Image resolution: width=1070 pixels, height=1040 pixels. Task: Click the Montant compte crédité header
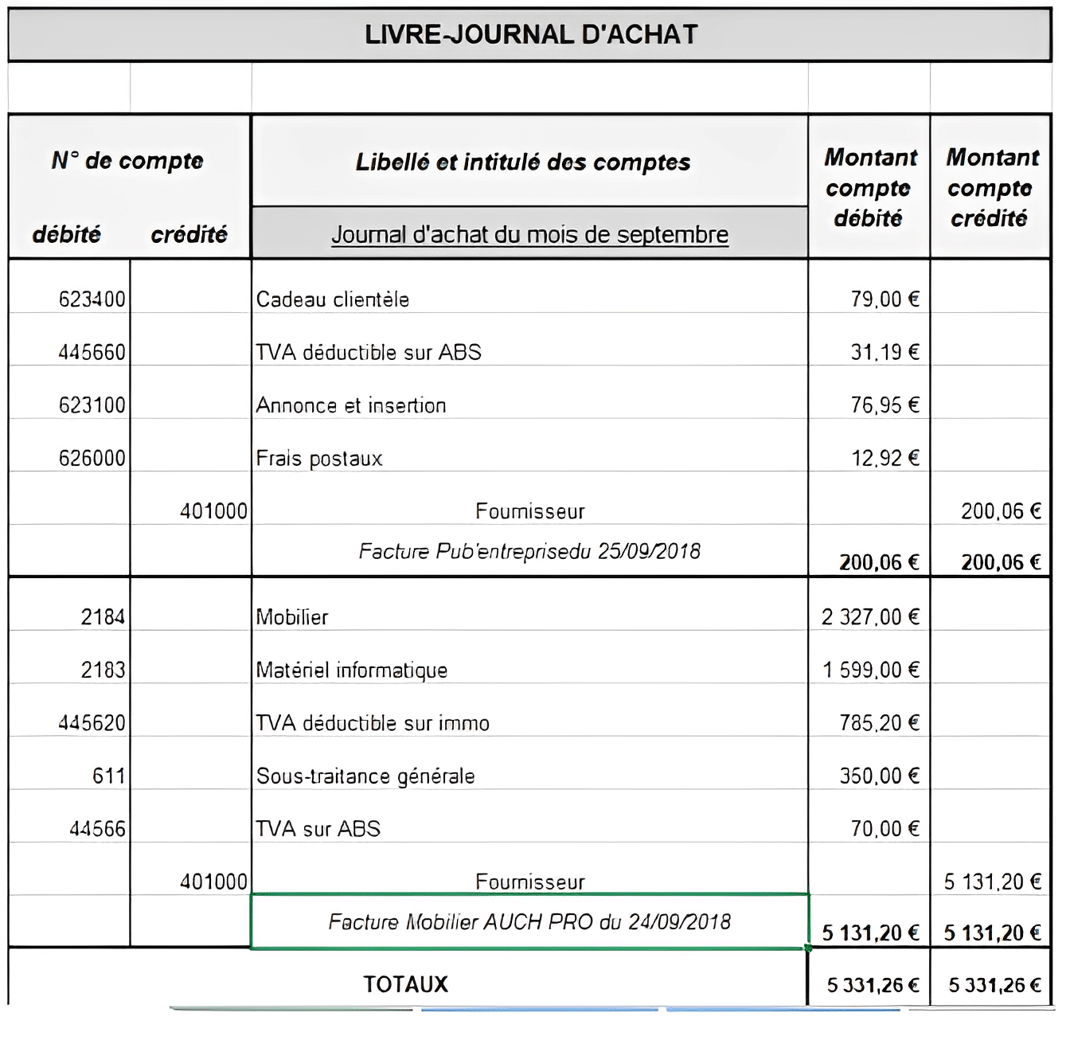coord(991,187)
